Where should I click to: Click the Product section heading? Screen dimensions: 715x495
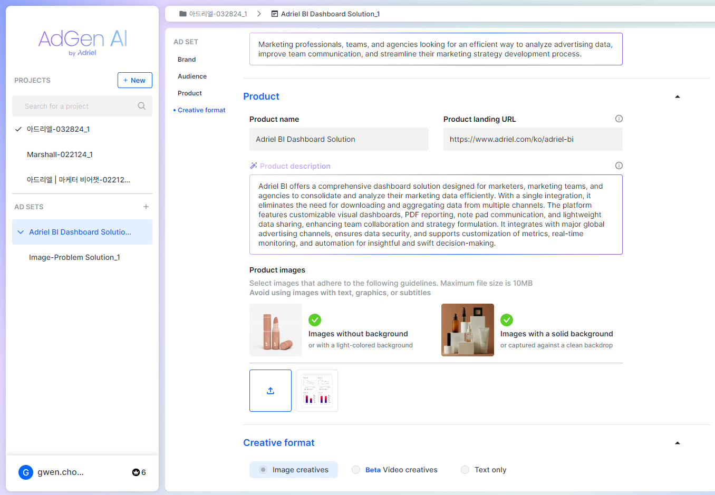[x=261, y=96]
